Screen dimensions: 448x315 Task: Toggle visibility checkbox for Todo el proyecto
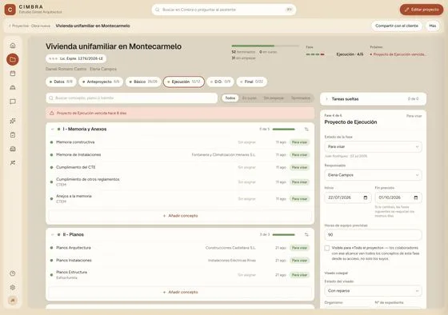(x=327, y=248)
